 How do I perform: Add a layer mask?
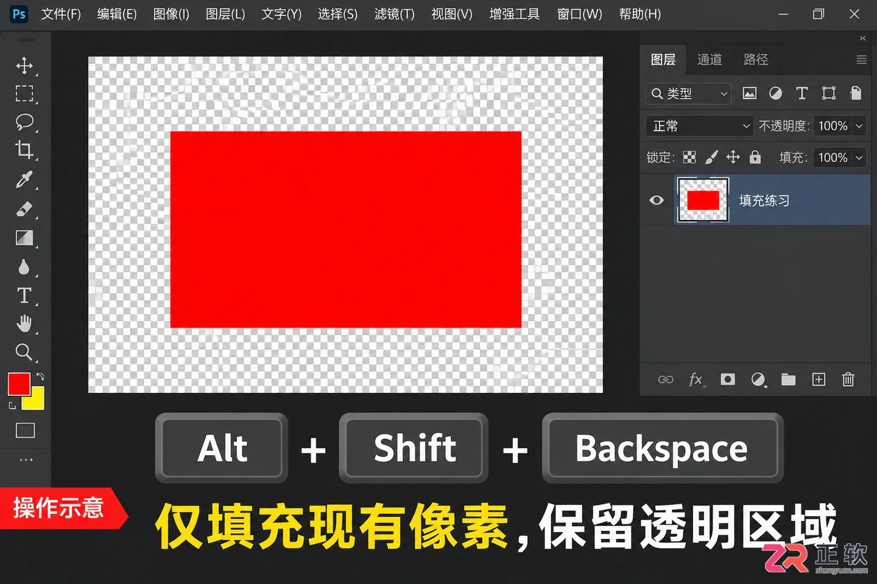coord(728,380)
